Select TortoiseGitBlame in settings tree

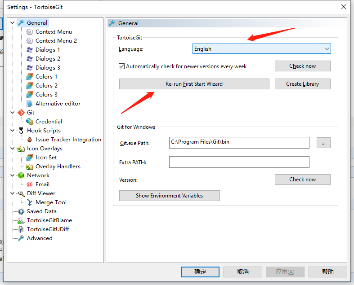(49, 220)
